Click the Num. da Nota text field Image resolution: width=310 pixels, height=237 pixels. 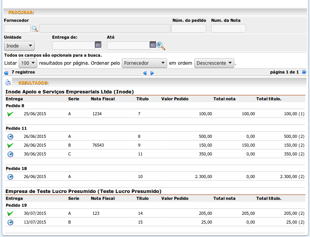click(x=228, y=28)
